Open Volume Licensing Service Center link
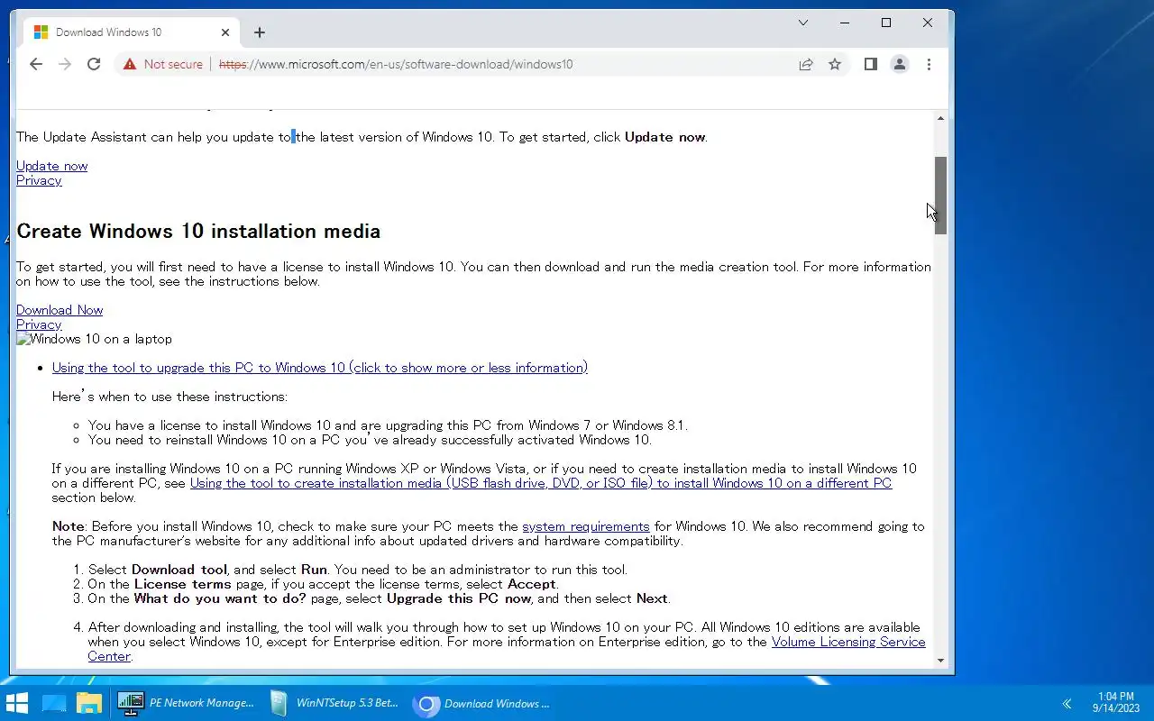Screen dimensions: 1154x721 [x=848, y=642]
